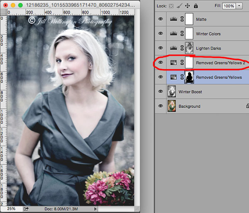This screenshot has height=213, width=249.
Task: Click the share icon in the status bar
Action: pyautogui.click(x=26, y=209)
